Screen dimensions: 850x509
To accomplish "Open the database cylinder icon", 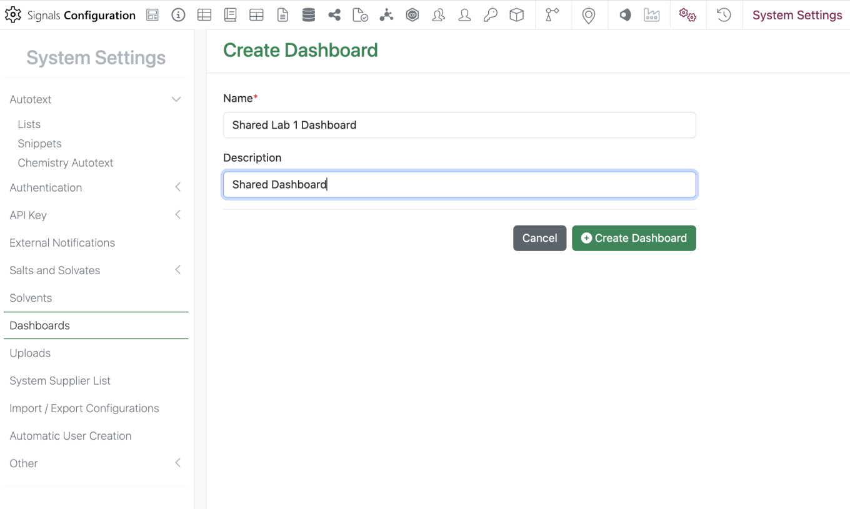I will coord(308,15).
